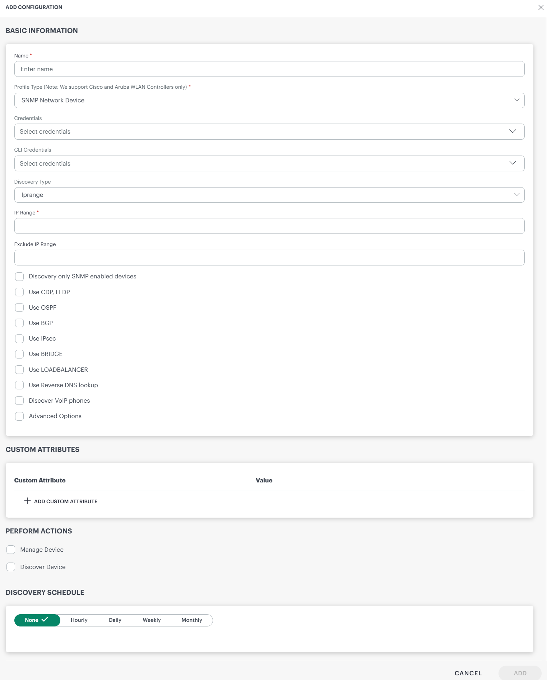Click the plus icon for custom attribute
This screenshot has height=680, width=547.
(27, 501)
